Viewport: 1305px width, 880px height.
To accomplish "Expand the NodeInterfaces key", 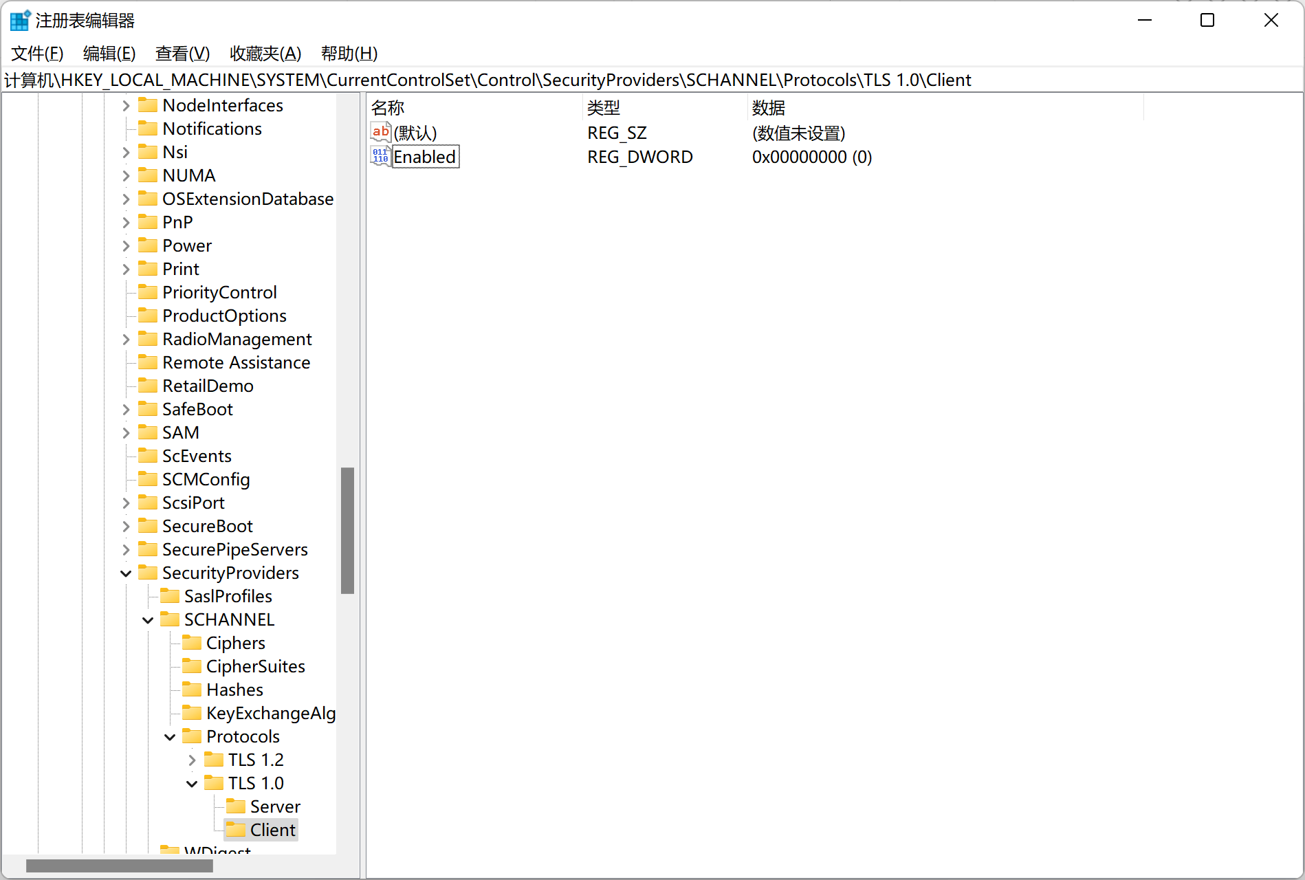I will pyautogui.click(x=126, y=105).
